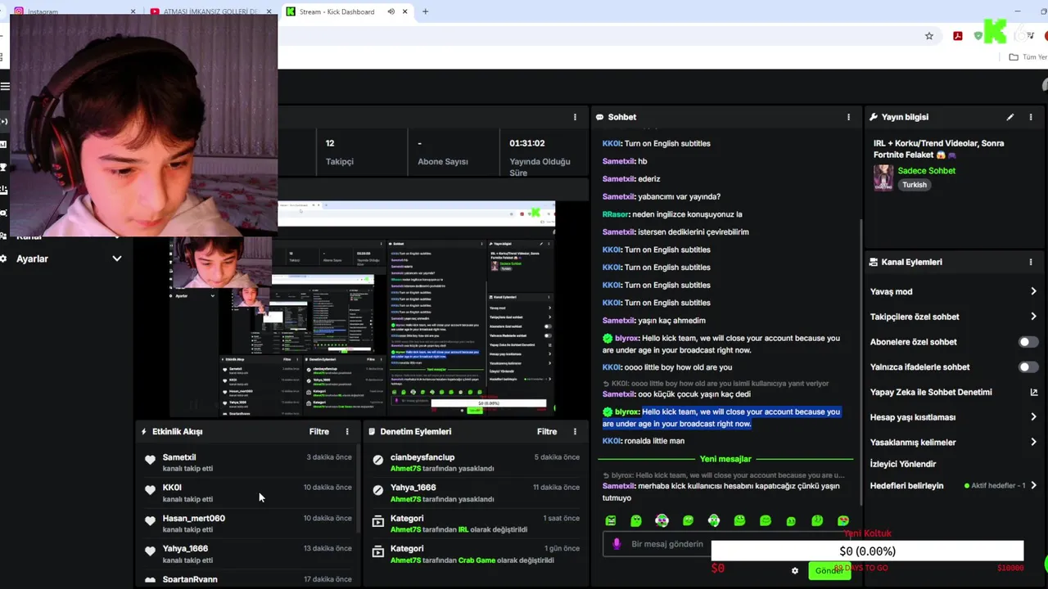Click the Turkish language tag
The image size is (1048, 589).
pos(915,185)
